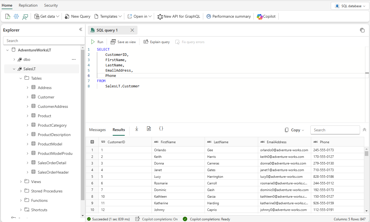Switch to the Messages tab
Image resolution: width=370 pixels, height=222 pixels.
[97, 130]
